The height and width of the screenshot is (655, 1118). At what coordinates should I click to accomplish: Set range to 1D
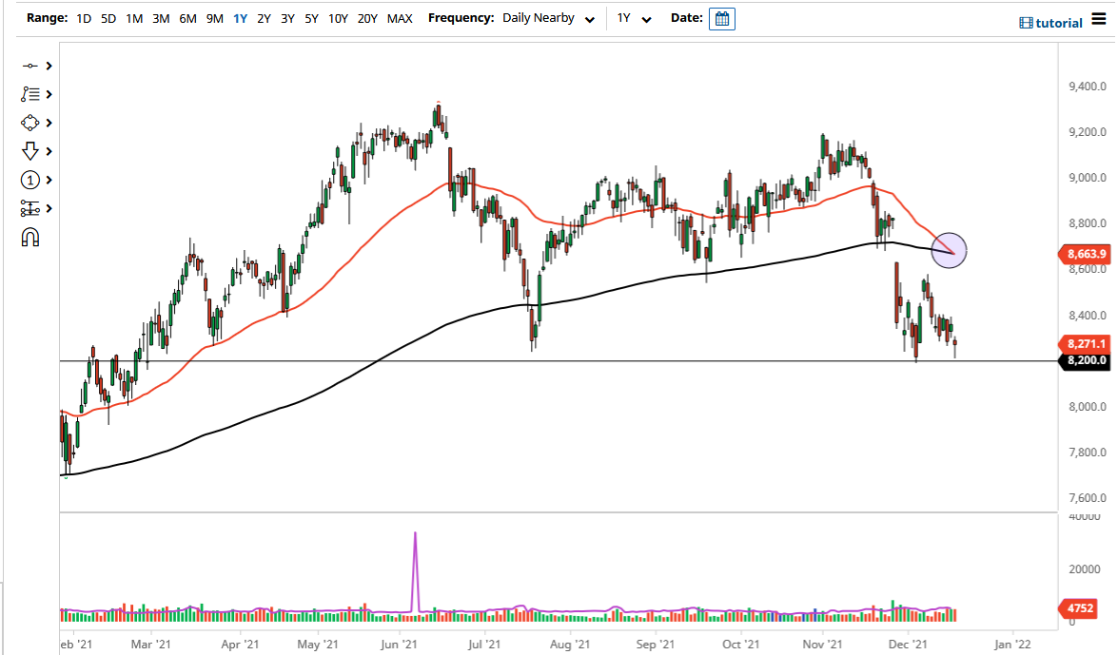coord(84,18)
